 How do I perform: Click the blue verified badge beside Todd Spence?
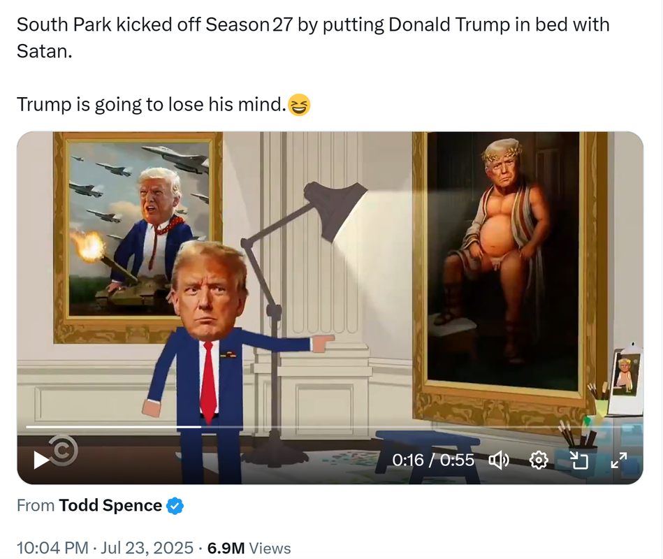coord(175,506)
